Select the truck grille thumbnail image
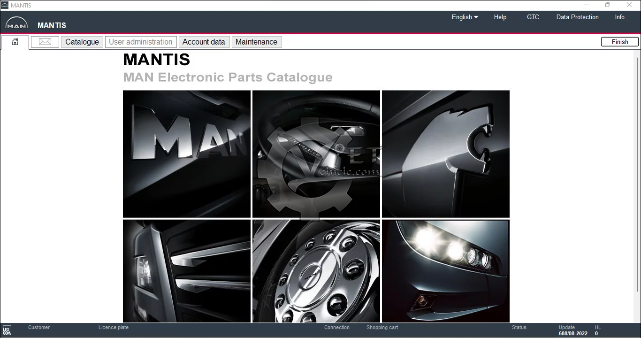This screenshot has width=641, height=338. click(187, 271)
